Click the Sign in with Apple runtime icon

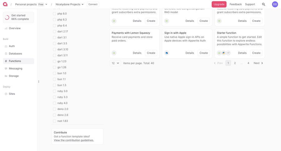point(167,53)
